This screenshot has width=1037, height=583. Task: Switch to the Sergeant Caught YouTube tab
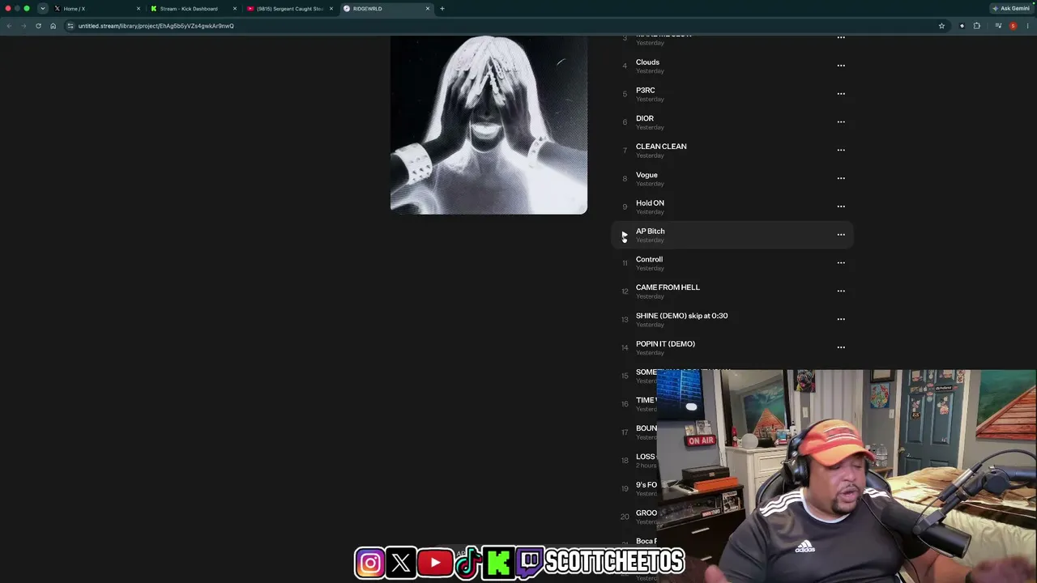tap(288, 9)
